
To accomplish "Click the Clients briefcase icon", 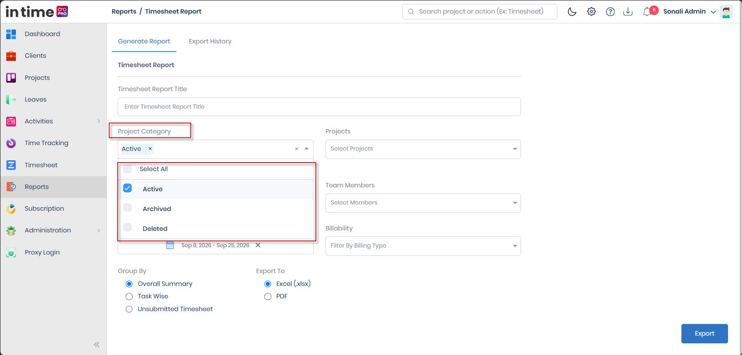I will (11, 56).
